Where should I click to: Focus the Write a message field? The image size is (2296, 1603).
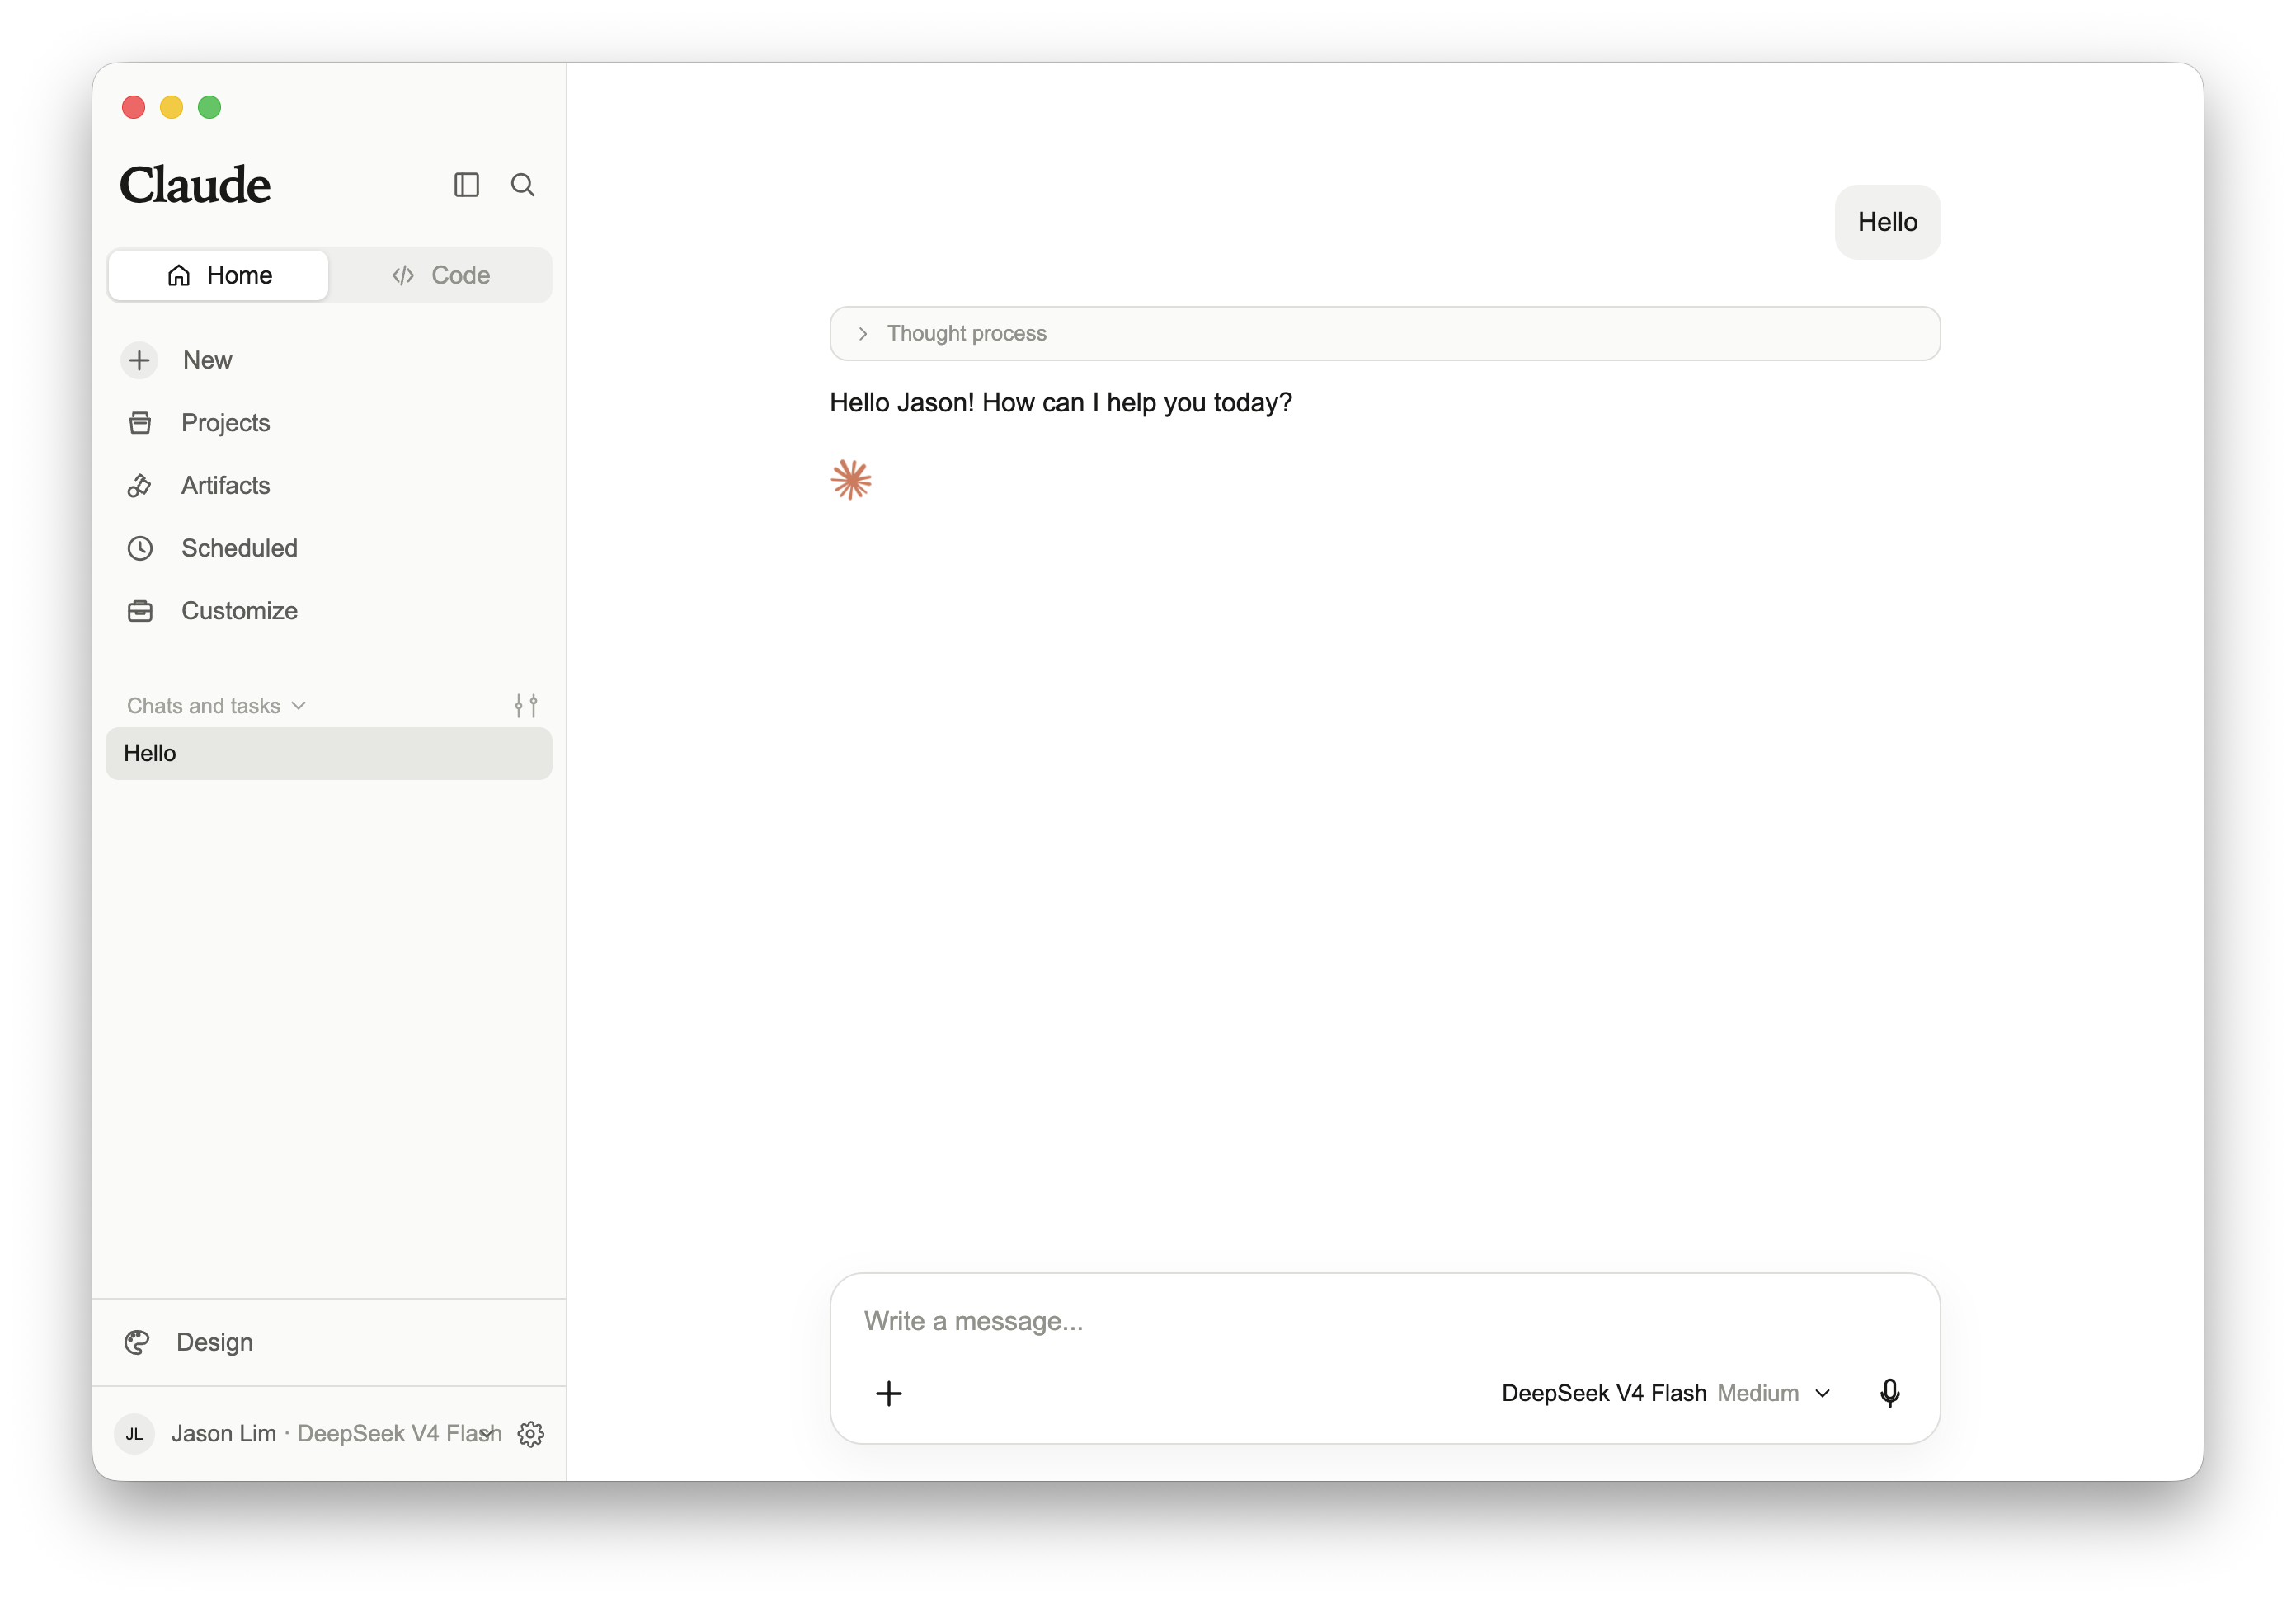pyautogui.click(x=1385, y=1321)
